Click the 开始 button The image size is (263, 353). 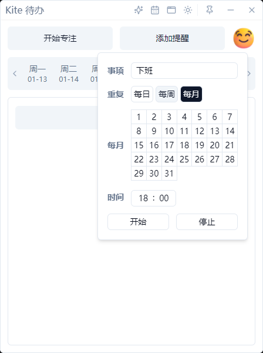(x=138, y=222)
